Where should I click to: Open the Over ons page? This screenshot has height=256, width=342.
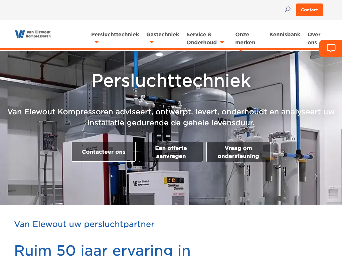(314, 38)
